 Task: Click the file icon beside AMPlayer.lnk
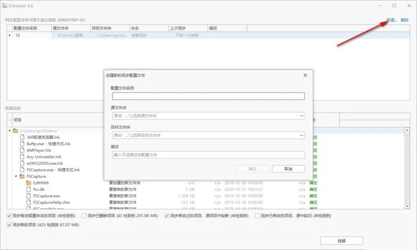22,150
